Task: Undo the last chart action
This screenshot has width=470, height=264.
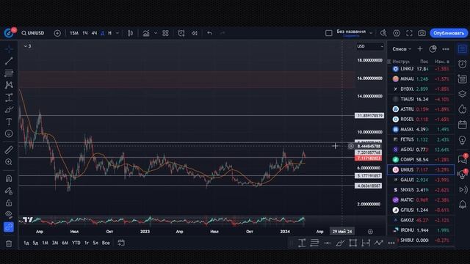Action: 209,33
